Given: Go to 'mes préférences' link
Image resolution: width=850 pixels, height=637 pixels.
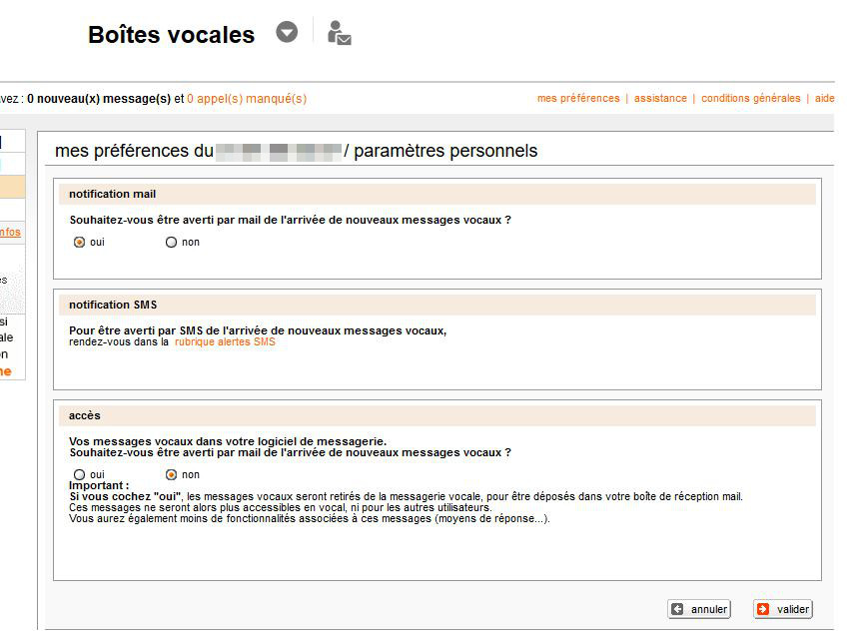Looking at the screenshot, I should tap(578, 98).
